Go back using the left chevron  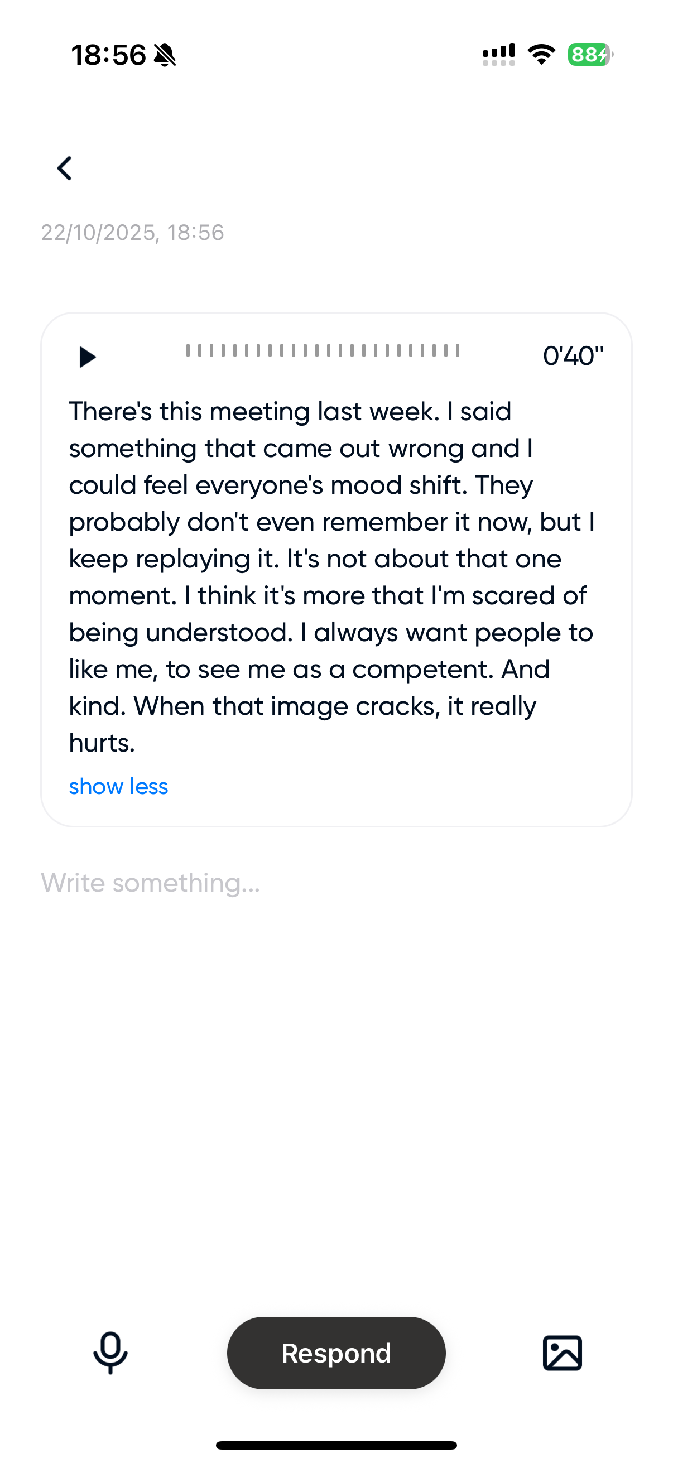[65, 169]
